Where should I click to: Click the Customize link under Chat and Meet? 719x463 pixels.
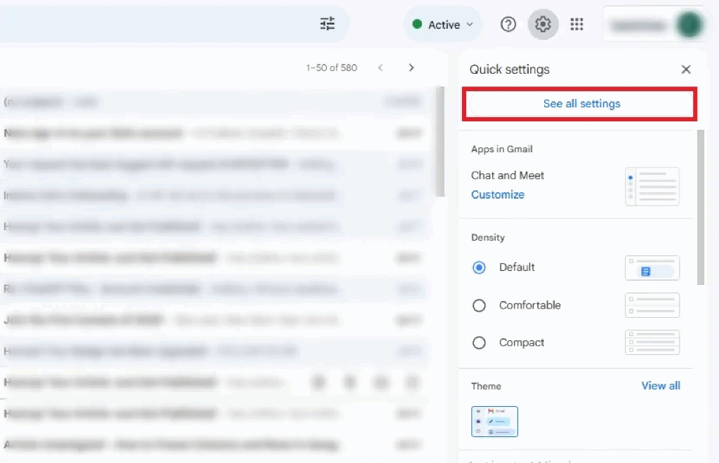tap(497, 195)
